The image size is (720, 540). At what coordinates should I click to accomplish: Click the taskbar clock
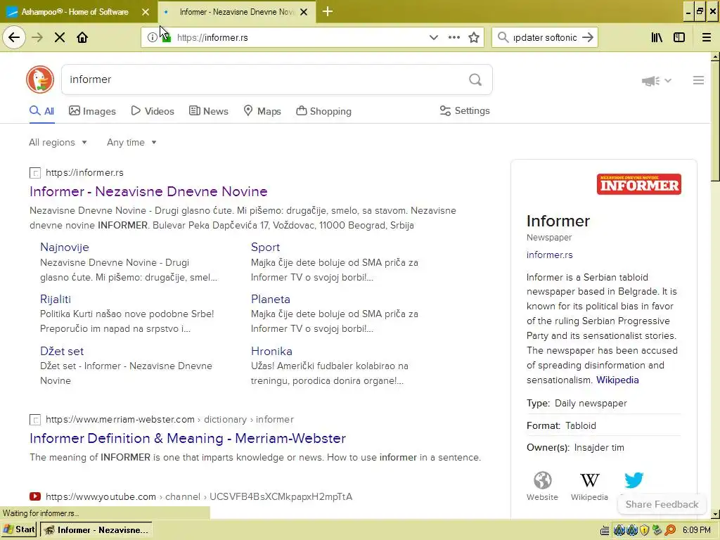pos(696,530)
